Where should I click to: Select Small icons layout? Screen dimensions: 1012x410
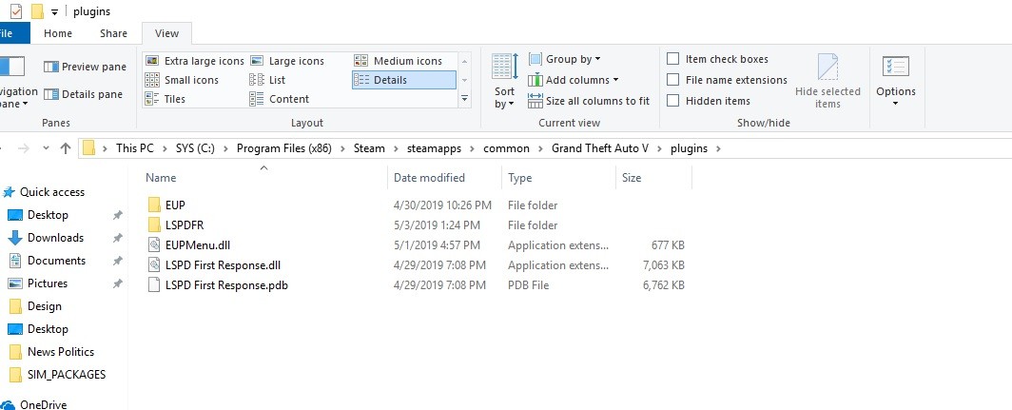[182, 80]
